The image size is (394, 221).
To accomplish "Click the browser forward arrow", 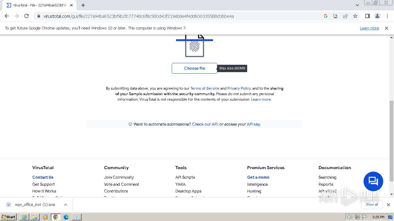I will [17, 16].
